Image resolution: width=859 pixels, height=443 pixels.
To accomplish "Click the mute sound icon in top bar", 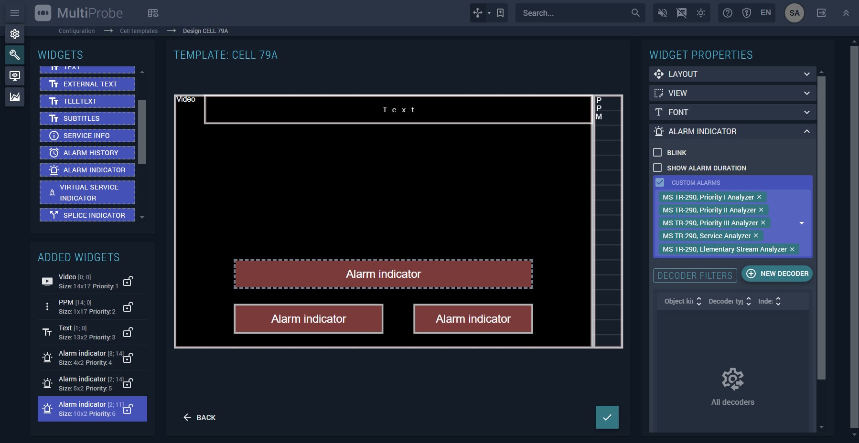I will coord(662,13).
